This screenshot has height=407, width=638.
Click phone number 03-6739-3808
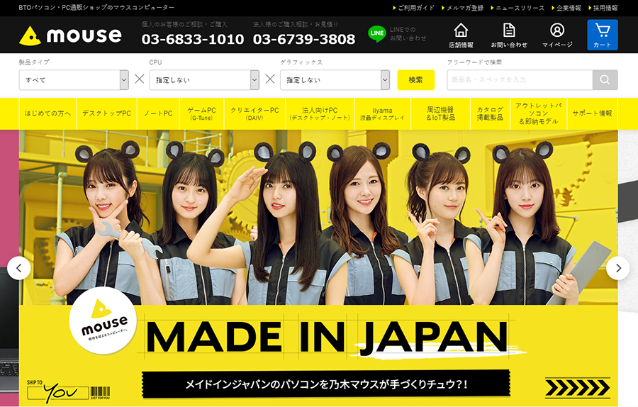pyautogui.click(x=304, y=39)
